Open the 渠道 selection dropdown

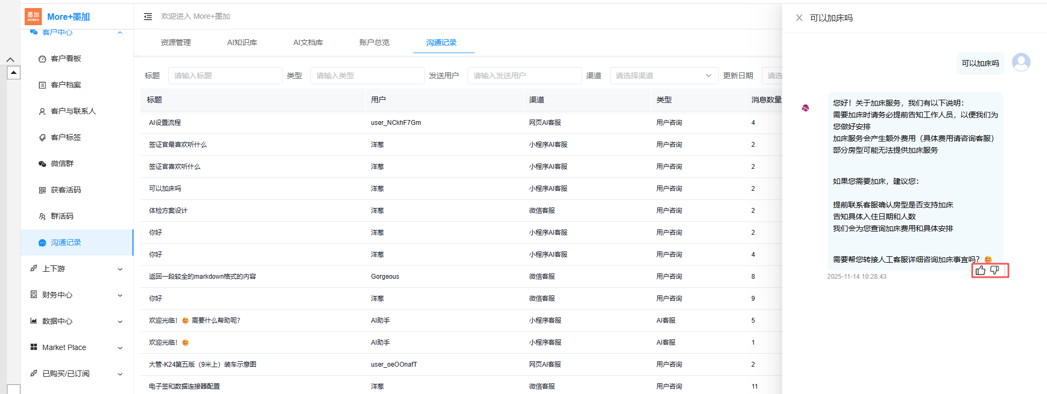click(x=663, y=76)
